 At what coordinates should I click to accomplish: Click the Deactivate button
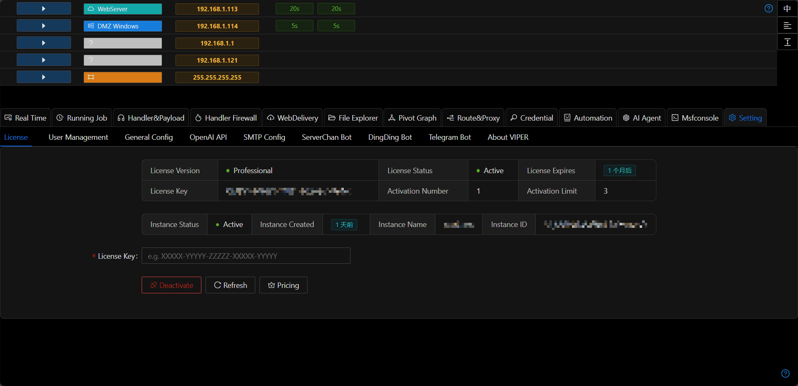(171, 285)
